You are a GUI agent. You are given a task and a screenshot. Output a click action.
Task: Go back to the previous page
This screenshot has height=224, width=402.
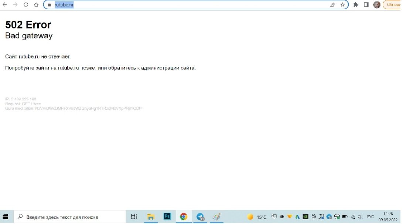(x=5, y=5)
